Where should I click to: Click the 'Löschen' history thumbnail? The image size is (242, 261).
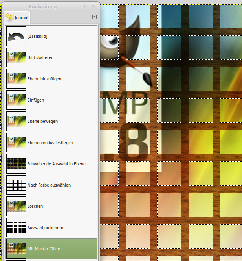tap(16, 206)
